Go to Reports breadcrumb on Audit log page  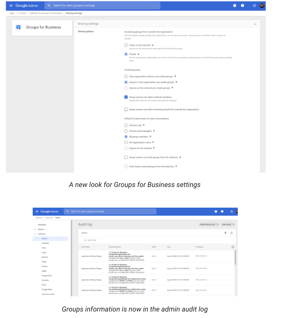pyautogui.click(x=39, y=218)
